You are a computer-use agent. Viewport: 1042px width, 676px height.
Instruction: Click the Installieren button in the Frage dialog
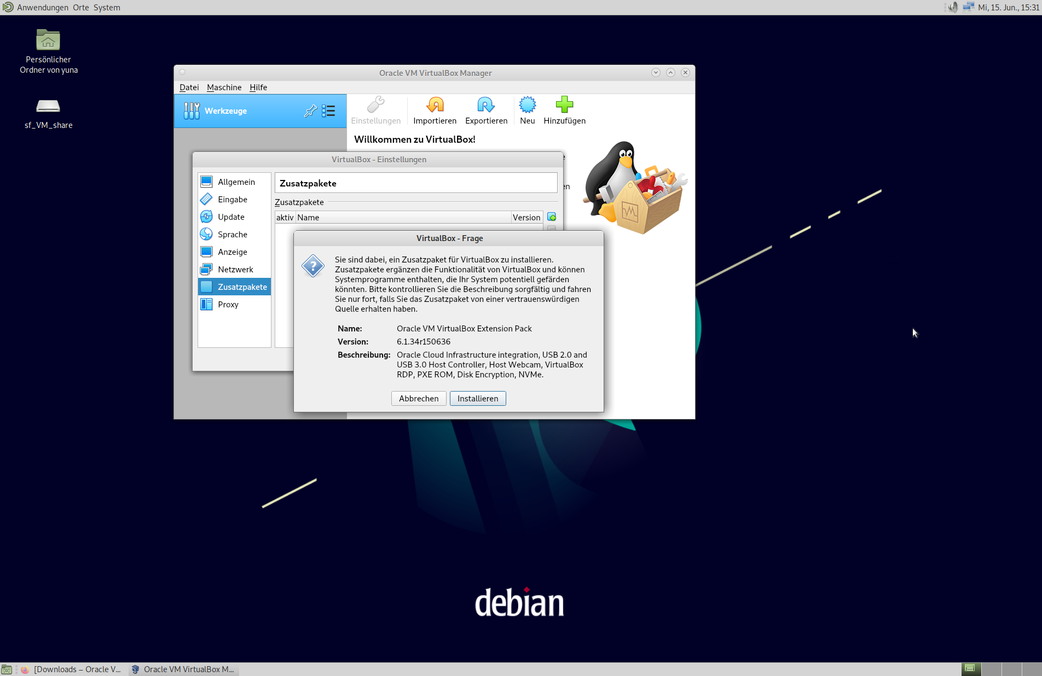478,399
